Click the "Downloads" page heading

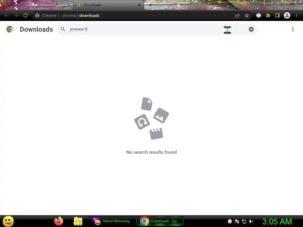coord(36,29)
